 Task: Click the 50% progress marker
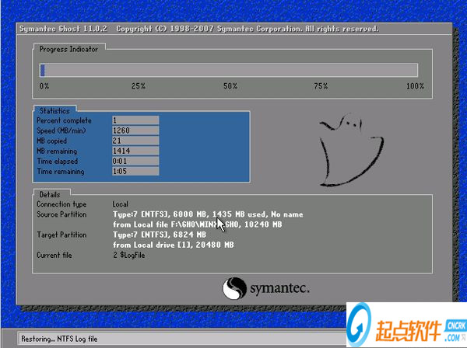click(x=230, y=86)
